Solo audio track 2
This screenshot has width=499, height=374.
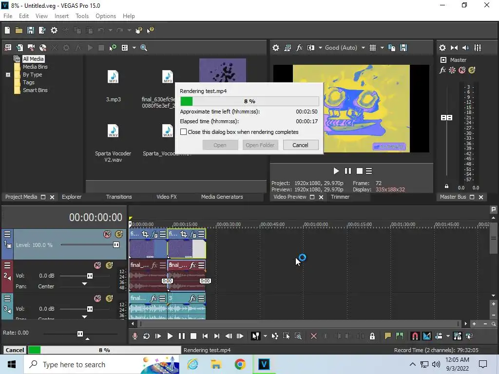[x=109, y=265]
